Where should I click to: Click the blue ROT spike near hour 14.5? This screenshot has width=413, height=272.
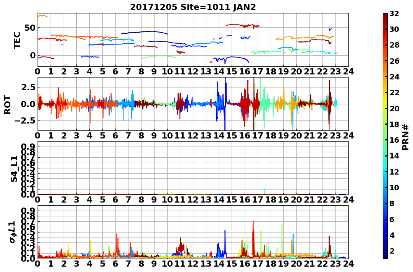click(225, 104)
